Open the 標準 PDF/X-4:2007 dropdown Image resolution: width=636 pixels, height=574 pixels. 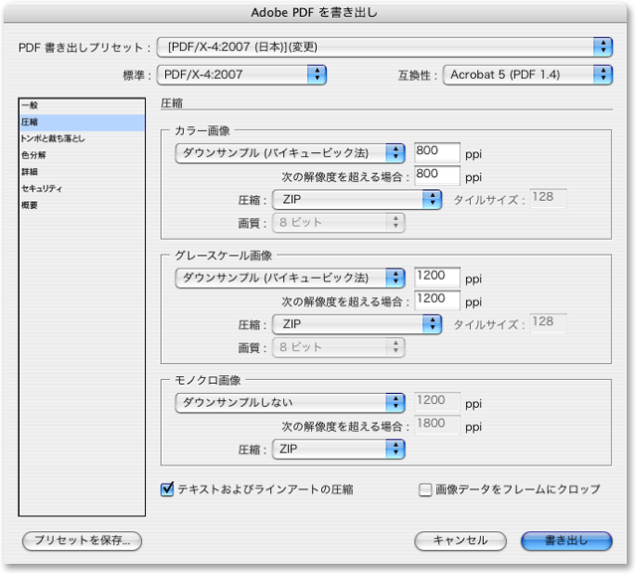click(245, 74)
